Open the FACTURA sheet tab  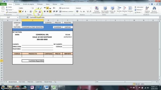tap(22, 82)
